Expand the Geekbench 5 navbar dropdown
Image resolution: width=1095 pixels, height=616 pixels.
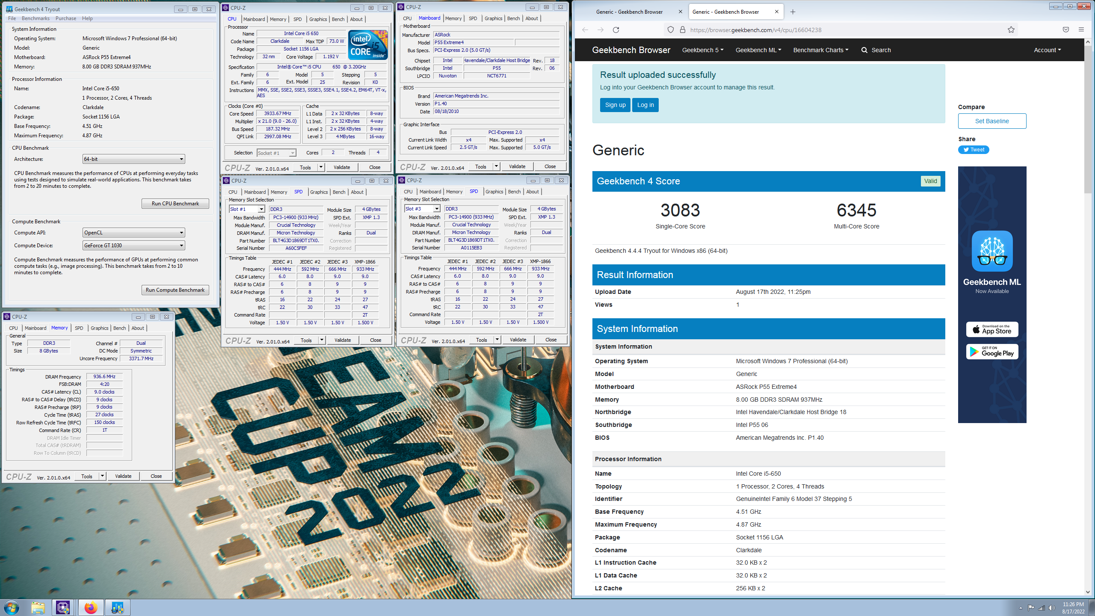(x=703, y=50)
